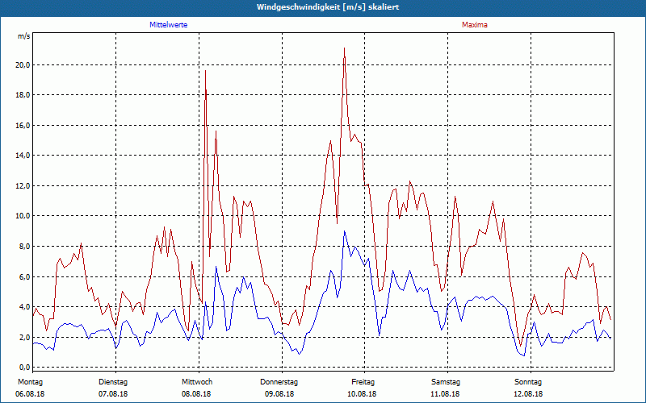
Task: Click the '07.08.18' date label
Action: (x=113, y=394)
